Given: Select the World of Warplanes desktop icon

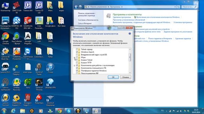Looking at the screenshot, I should point(50,100).
